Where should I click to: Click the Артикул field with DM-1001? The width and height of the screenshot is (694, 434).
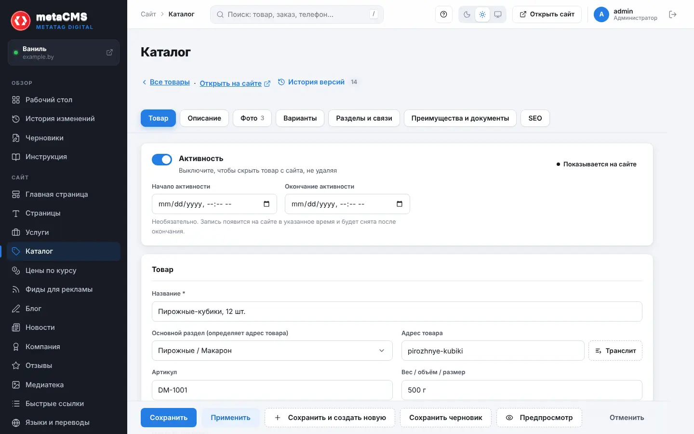click(272, 390)
